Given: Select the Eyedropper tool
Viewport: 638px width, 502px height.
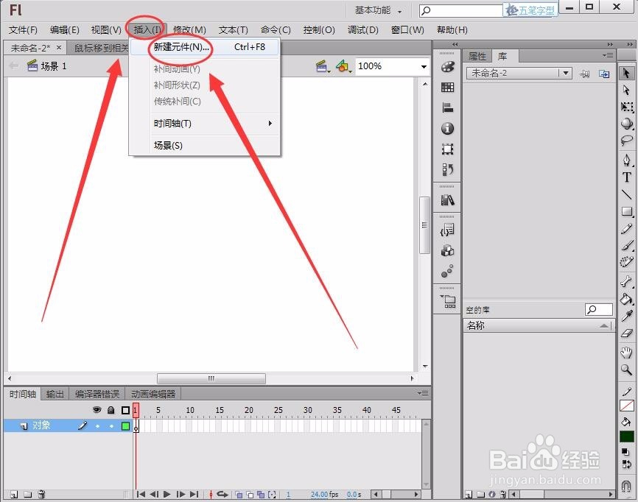Looking at the screenshot, I should pos(627,316).
